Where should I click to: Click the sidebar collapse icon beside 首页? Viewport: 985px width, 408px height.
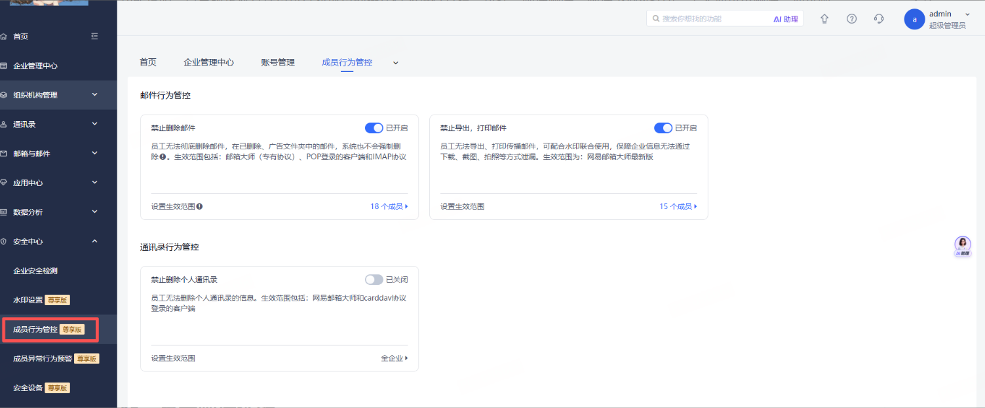tap(94, 36)
